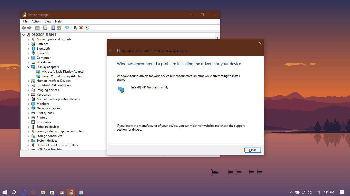Viewport: 350px width, 196px height.
Task: Open the Properties toolbar icon
Action: [x=45, y=28]
